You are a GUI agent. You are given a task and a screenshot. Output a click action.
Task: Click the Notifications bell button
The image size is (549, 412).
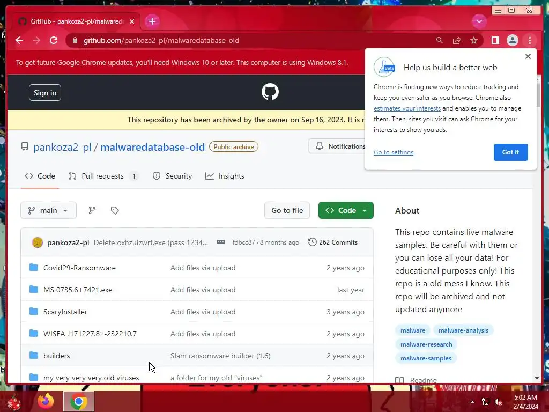[338, 146]
